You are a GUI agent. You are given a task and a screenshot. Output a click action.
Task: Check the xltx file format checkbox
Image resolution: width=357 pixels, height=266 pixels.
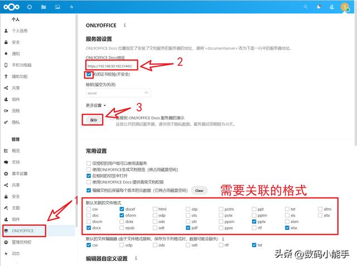point(320,215)
